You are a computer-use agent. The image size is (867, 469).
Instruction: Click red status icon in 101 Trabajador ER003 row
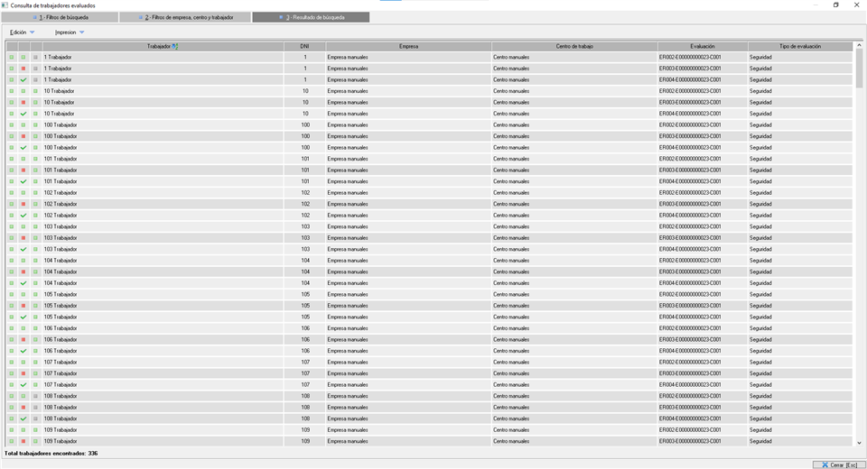23,170
